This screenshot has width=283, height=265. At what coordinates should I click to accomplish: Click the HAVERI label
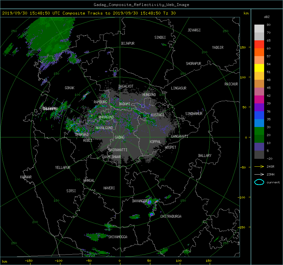(109, 188)
